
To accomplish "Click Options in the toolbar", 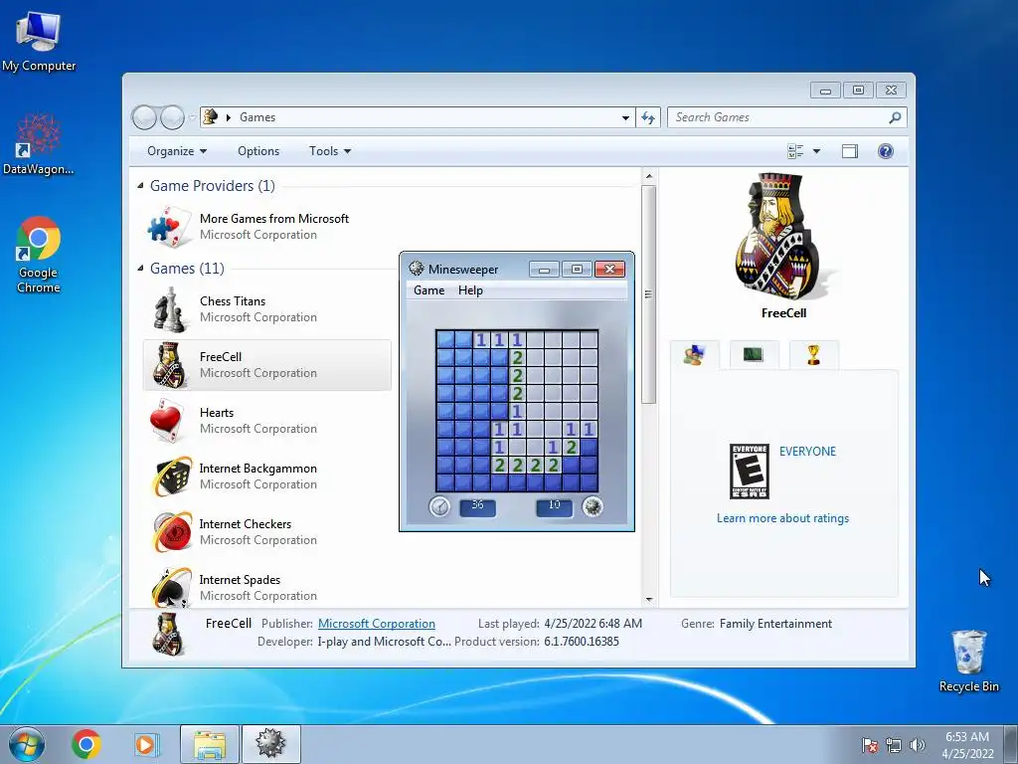I will pyautogui.click(x=258, y=151).
